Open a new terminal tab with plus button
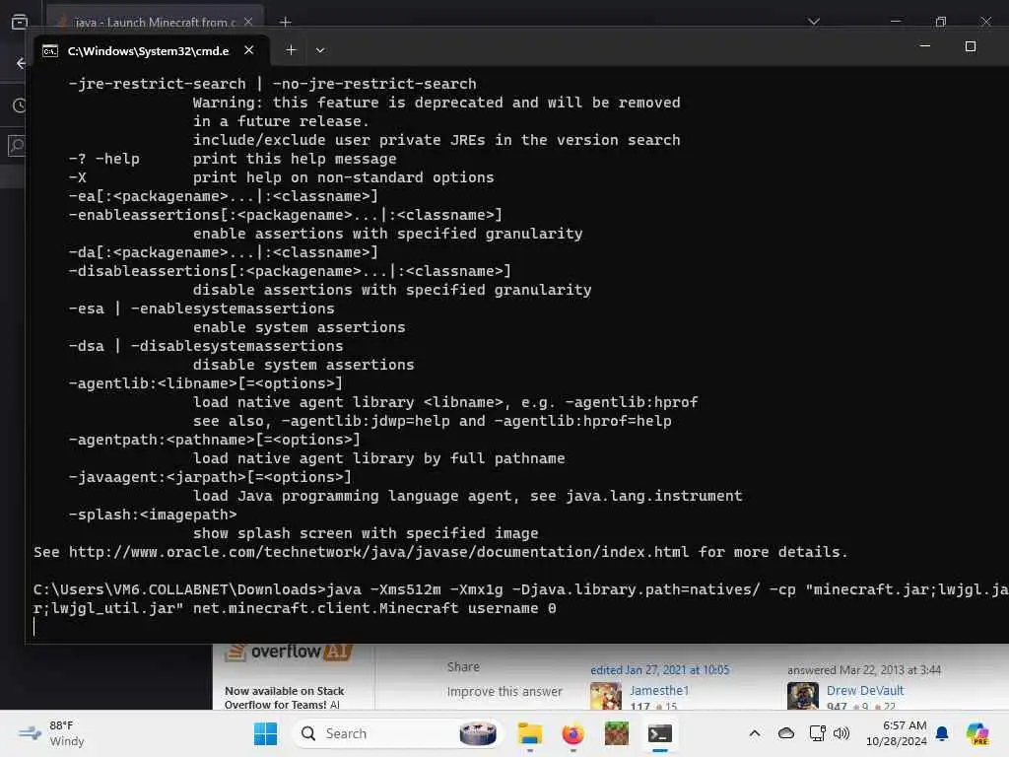The image size is (1009, 757). pos(291,50)
